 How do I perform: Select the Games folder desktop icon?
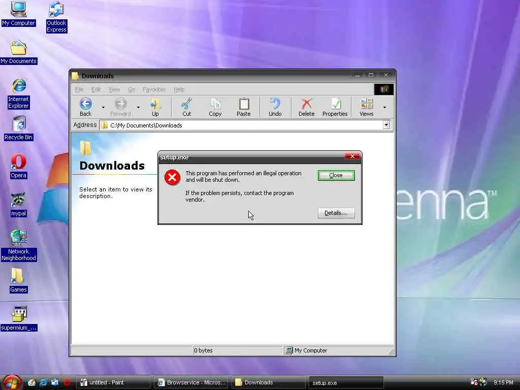pyautogui.click(x=18, y=280)
